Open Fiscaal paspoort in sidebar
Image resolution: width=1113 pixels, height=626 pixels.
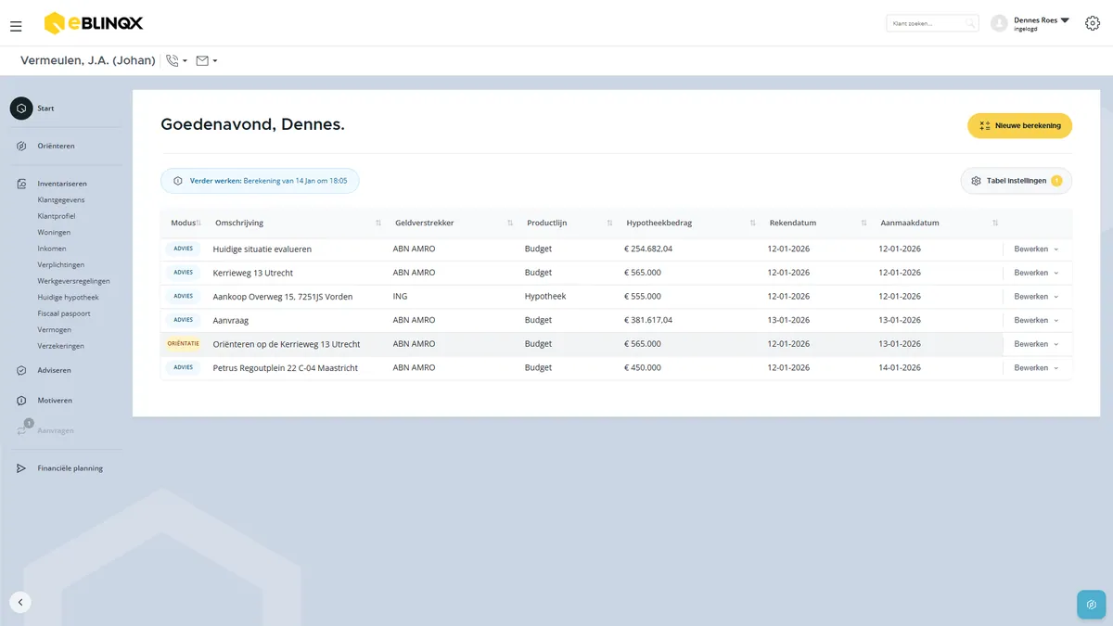click(64, 313)
